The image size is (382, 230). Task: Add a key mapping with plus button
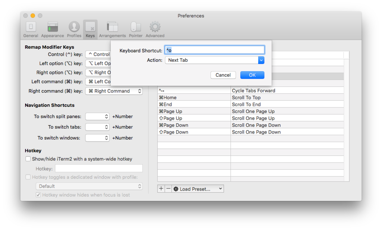pos(161,189)
